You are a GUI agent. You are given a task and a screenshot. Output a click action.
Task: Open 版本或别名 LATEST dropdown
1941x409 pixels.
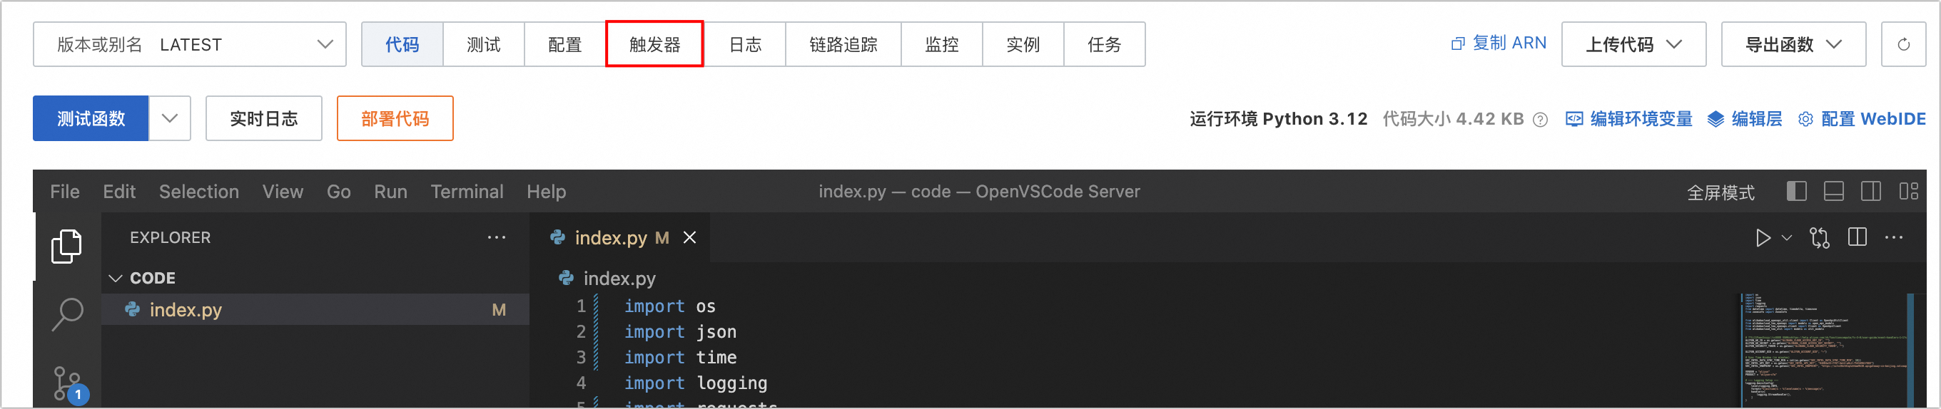190,44
